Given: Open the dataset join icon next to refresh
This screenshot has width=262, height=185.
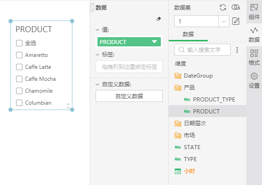Looking at the screenshot, I should (x=236, y=7).
